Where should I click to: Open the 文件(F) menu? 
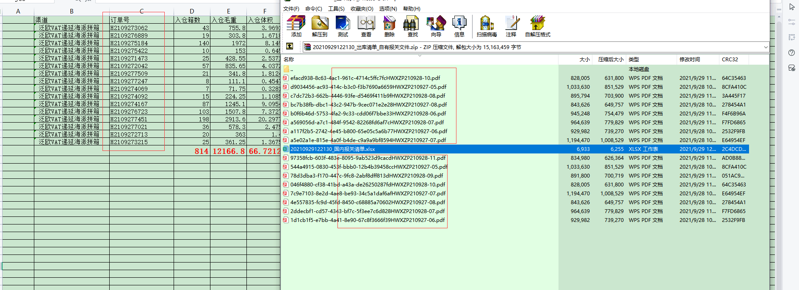(x=291, y=8)
